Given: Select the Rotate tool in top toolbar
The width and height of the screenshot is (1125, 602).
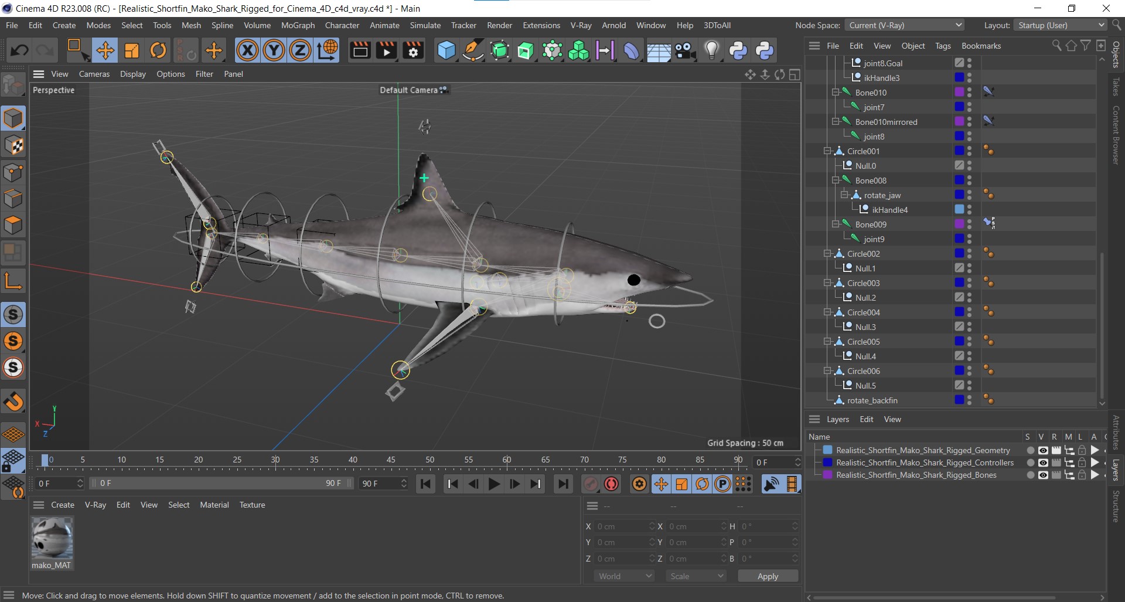Looking at the screenshot, I should coord(158,50).
